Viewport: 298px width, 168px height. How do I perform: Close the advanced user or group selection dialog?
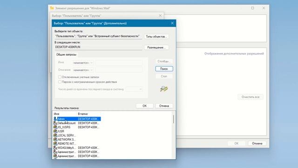pos(172,23)
